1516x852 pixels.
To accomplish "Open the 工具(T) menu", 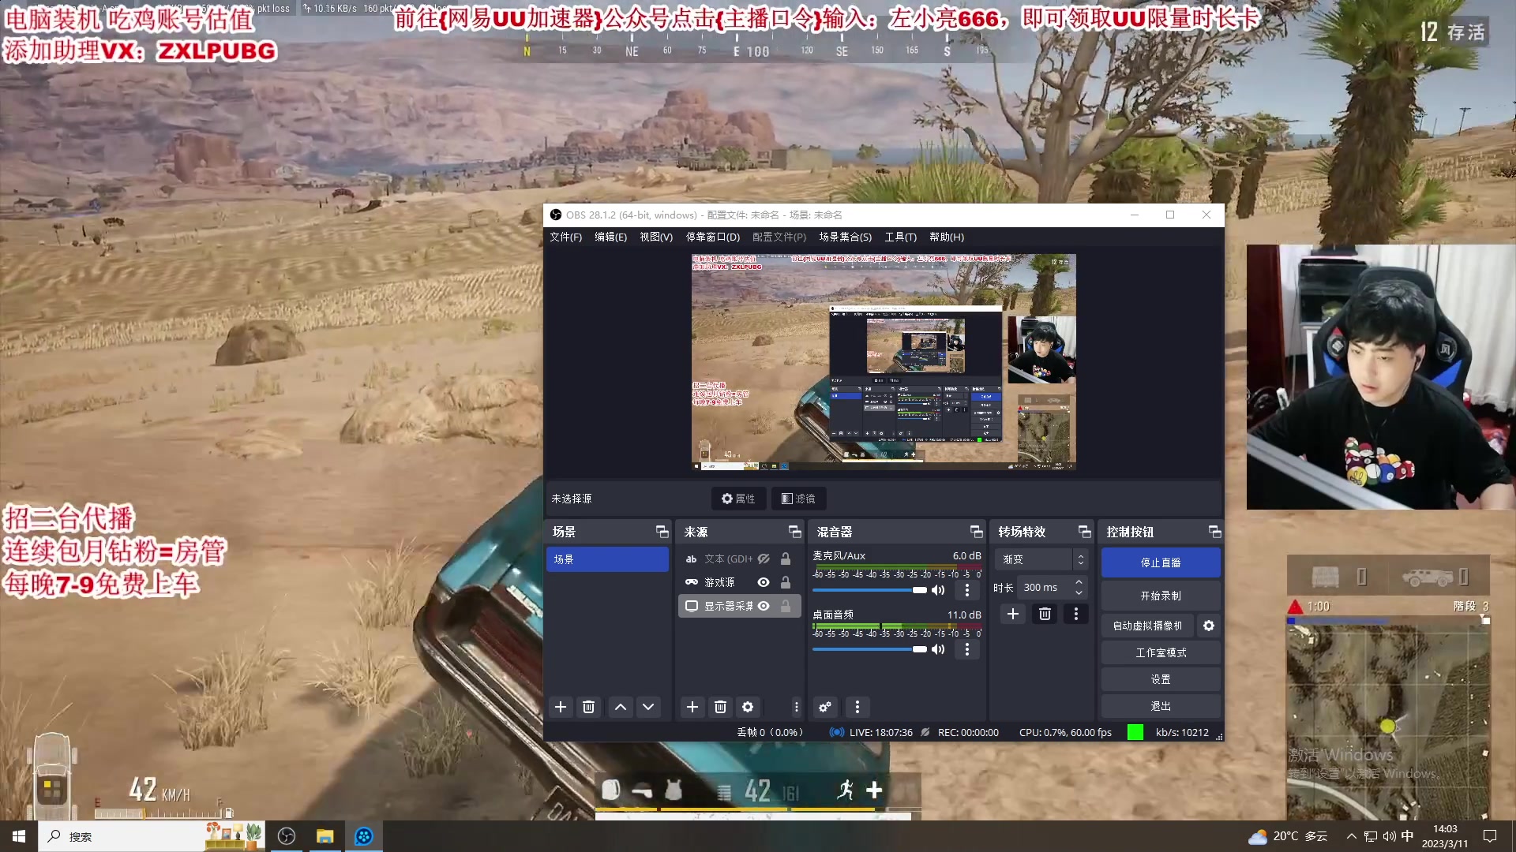I will coord(900,237).
